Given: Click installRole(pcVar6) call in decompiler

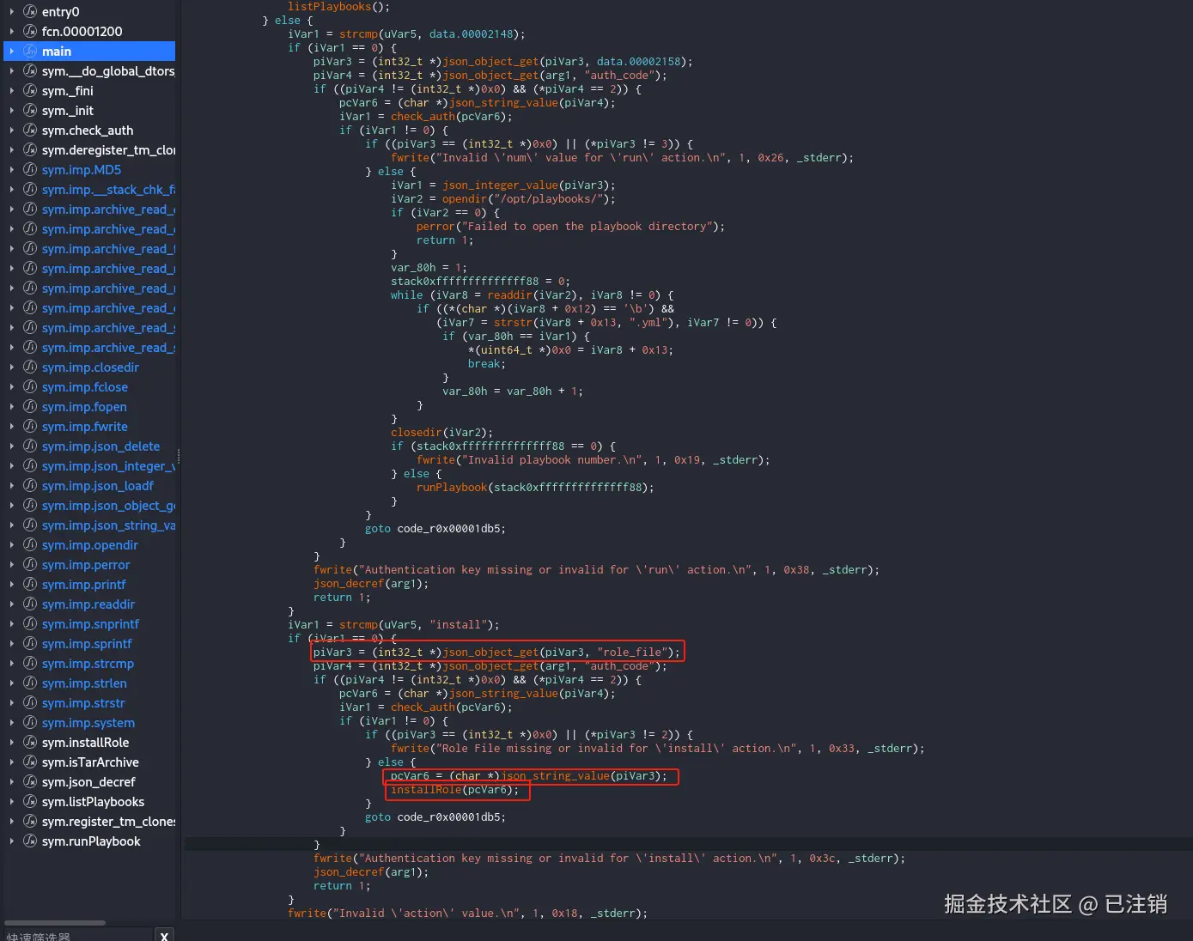Looking at the screenshot, I should point(455,790).
